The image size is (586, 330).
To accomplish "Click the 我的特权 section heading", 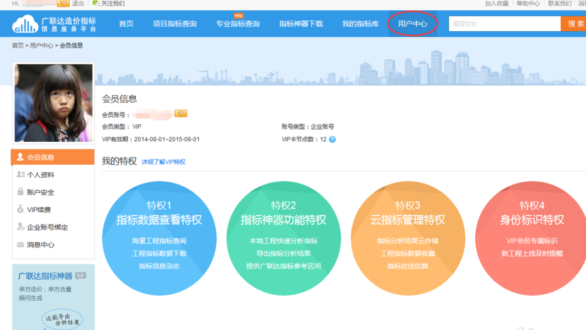I will [x=119, y=161].
